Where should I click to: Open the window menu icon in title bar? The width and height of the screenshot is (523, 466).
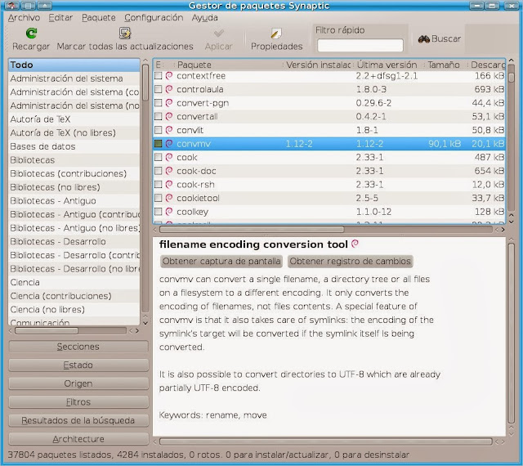(11, 6)
